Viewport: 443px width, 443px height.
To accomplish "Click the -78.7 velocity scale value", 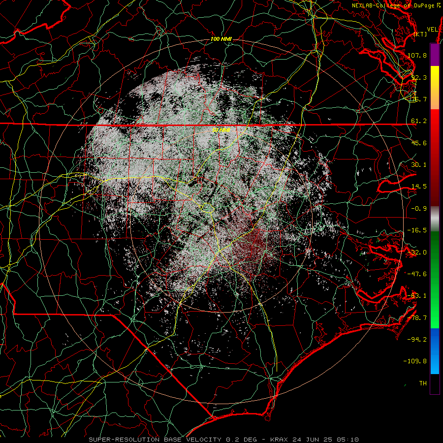I will (417, 318).
